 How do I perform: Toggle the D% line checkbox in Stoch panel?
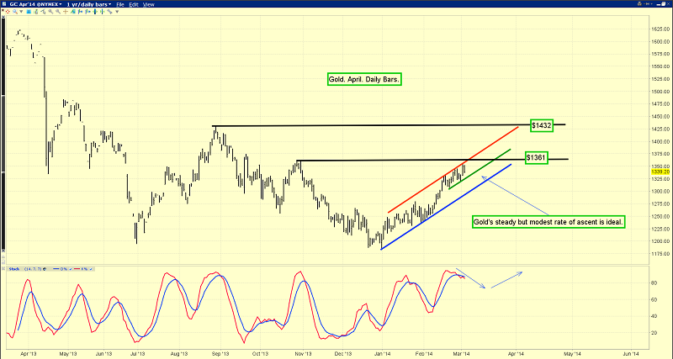[71, 269]
